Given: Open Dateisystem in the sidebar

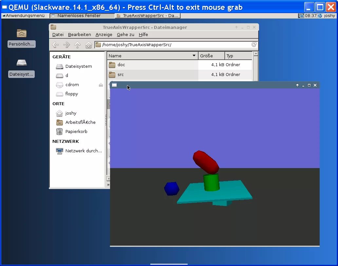Looking at the screenshot, I should pyautogui.click(x=79, y=66).
